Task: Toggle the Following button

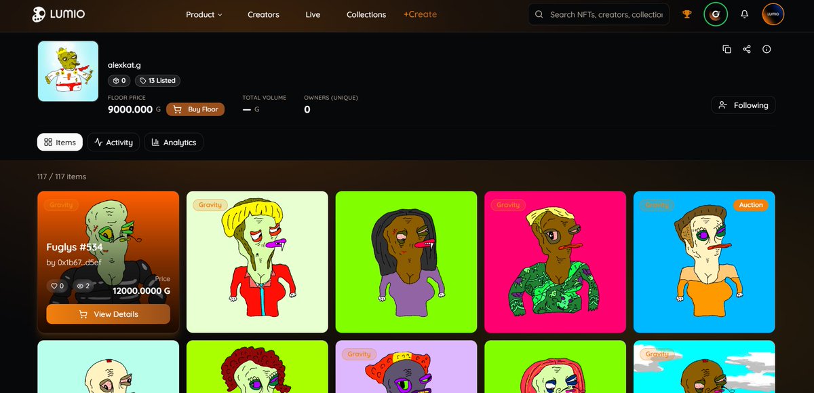Action: (743, 105)
